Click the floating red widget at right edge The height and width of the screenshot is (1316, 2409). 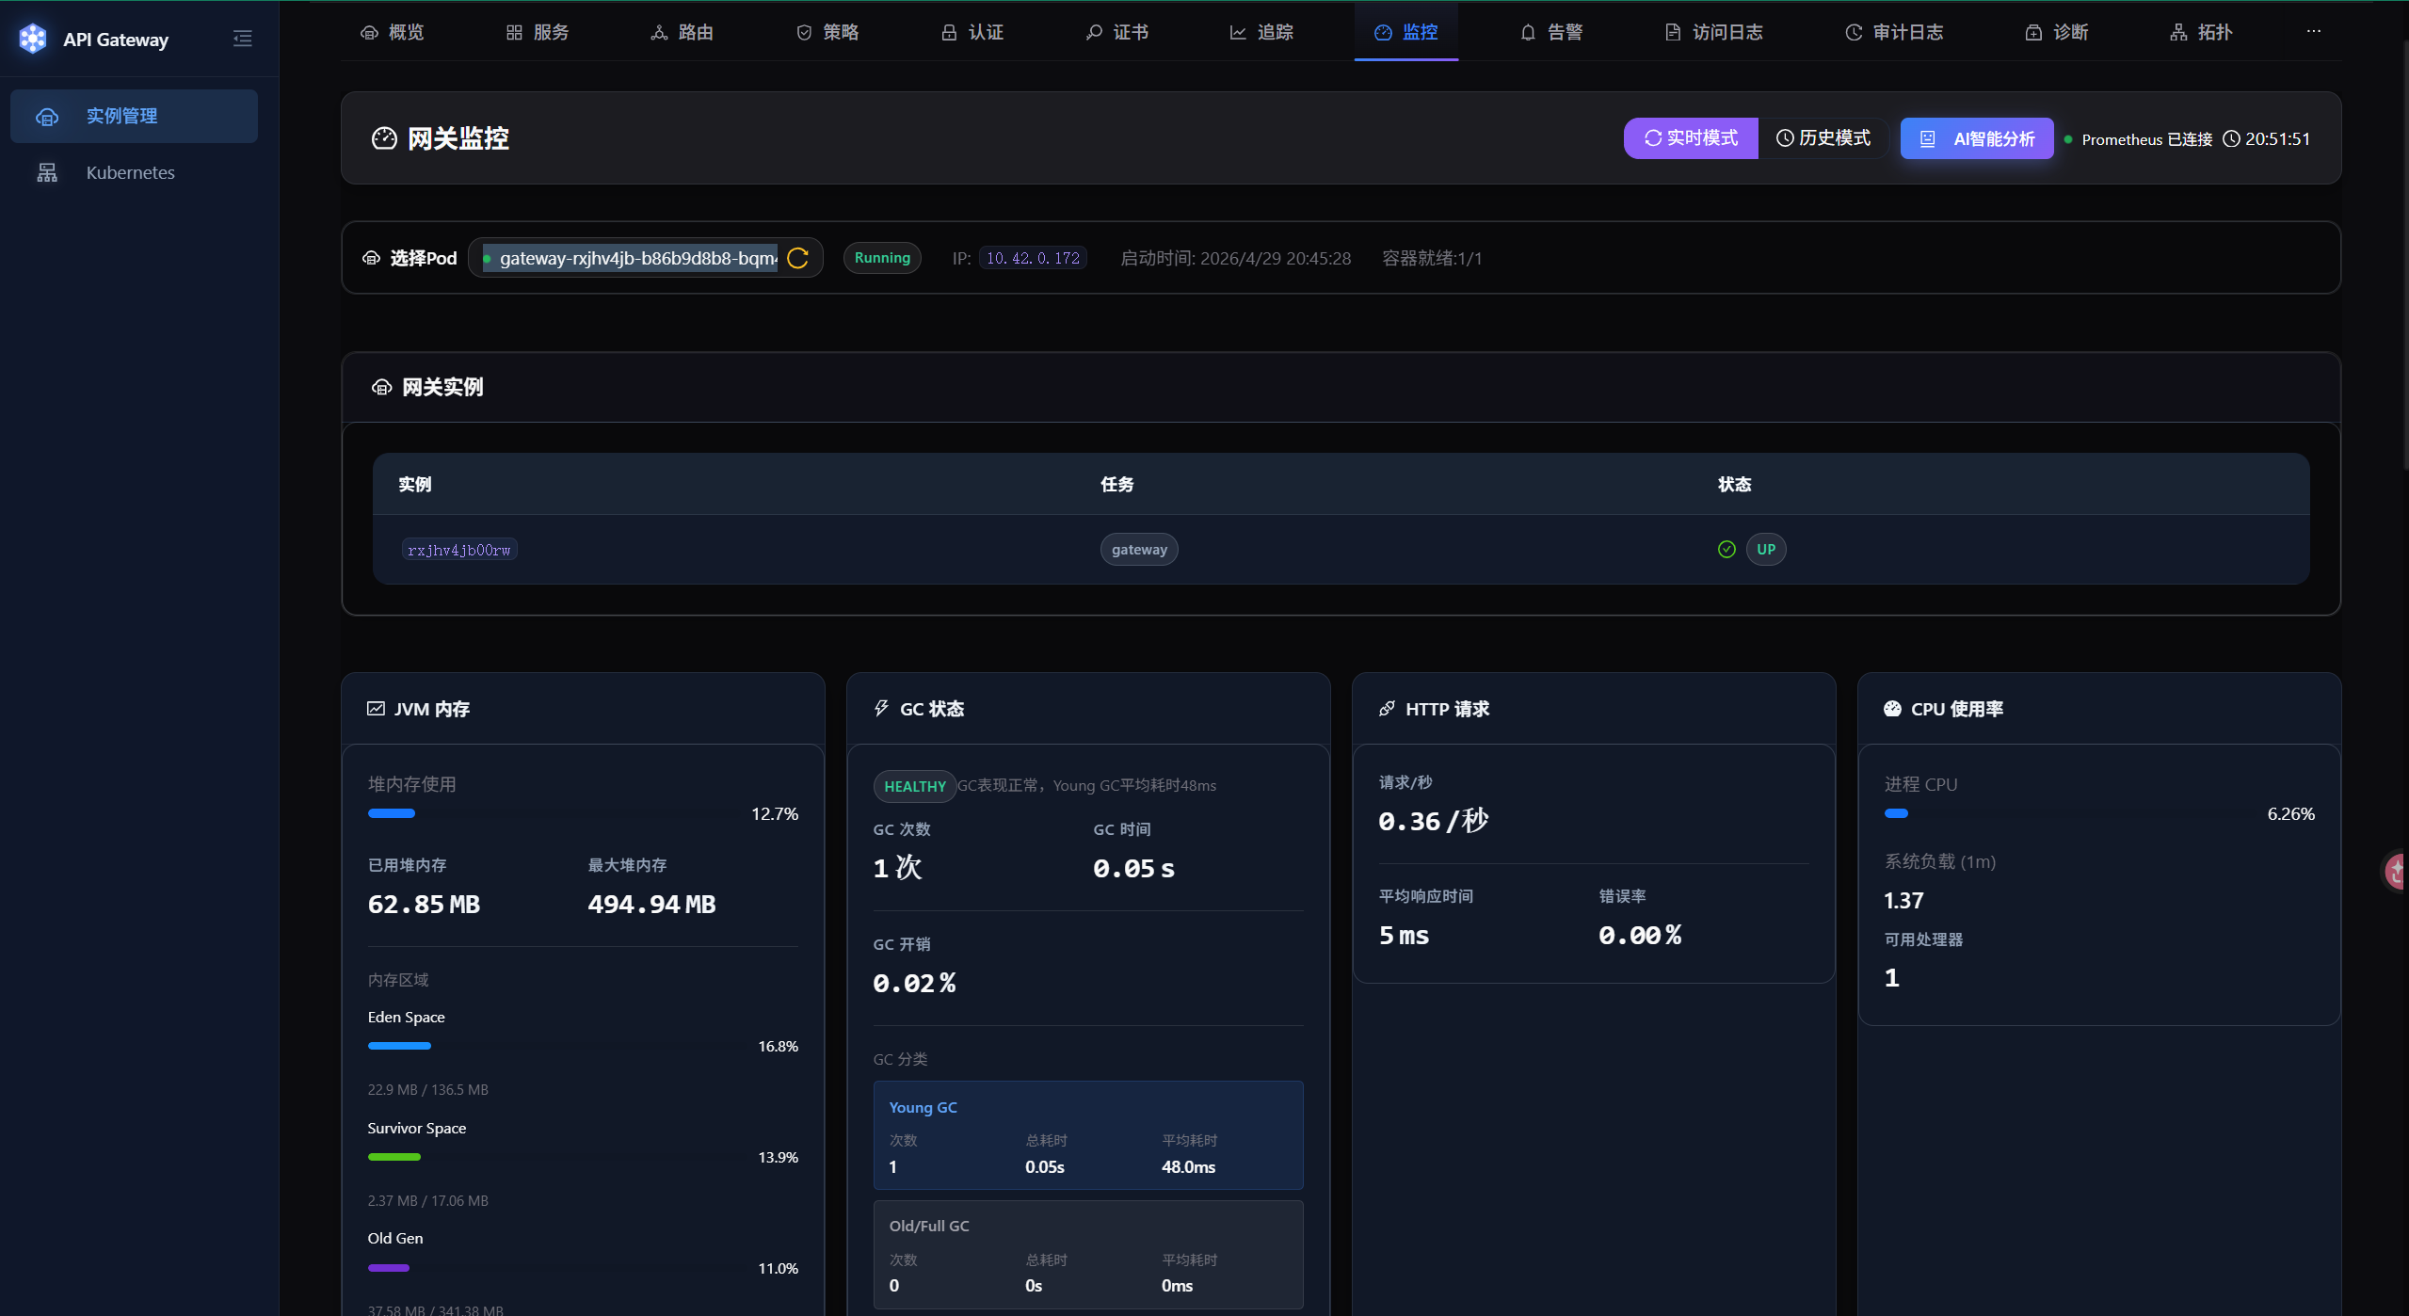(2397, 871)
